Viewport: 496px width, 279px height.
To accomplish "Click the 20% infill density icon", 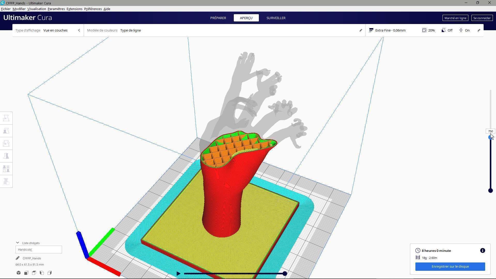I will point(424,30).
